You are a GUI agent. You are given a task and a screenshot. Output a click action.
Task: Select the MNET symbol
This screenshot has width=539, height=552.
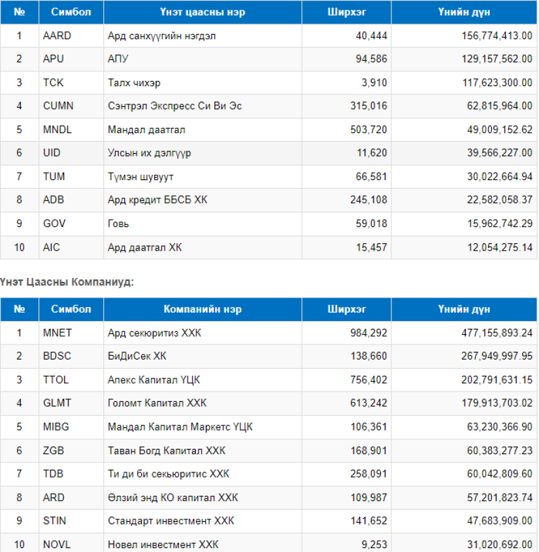57,333
